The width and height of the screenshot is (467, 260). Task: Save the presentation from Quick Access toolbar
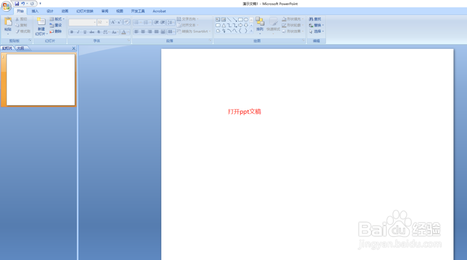(17, 4)
